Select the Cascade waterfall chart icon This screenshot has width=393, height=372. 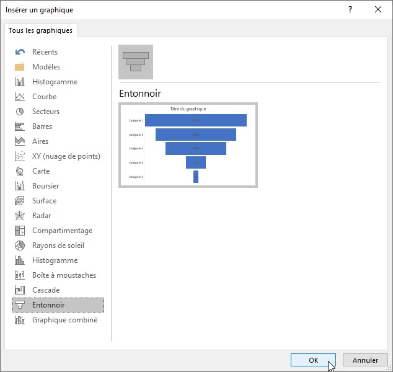point(20,290)
